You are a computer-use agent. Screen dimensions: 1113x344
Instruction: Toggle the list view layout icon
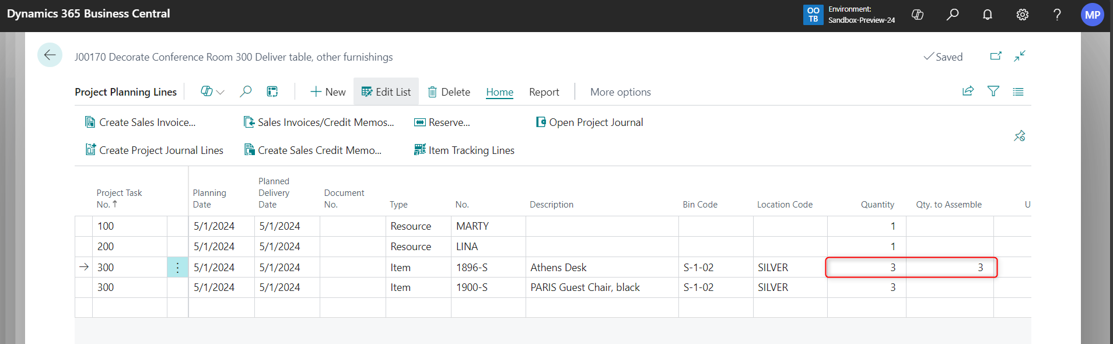(1019, 92)
